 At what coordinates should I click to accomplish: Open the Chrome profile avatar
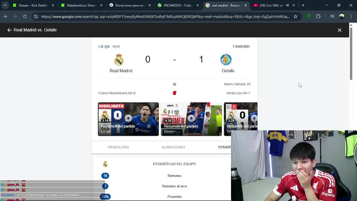coord(342,16)
